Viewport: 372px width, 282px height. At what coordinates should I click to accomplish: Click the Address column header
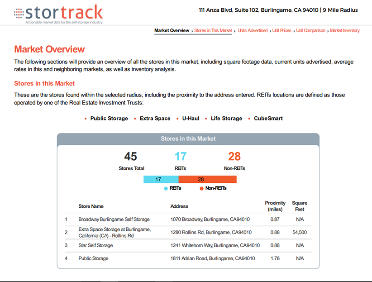click(179, 206)
